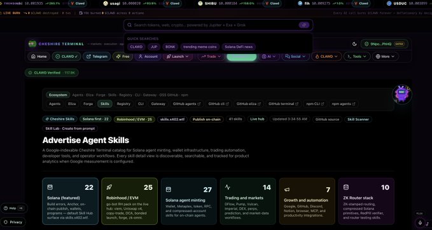Click the Publish on-chain button
Image resolution: width=432 pixels, height=230 pixels.
pos(207,119)
